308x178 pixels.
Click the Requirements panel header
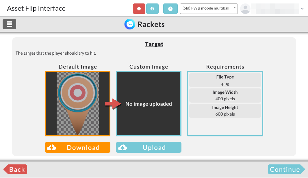225,67
